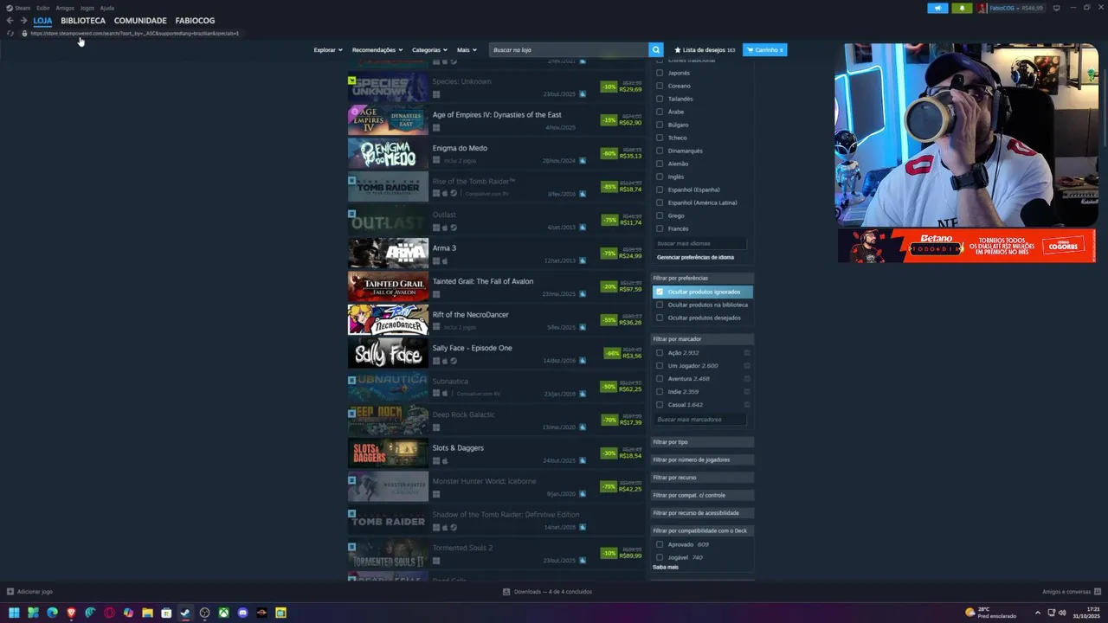Open the Sally Face game thumbnail
Screen dimensions: 1108x623
(x=388, y=353)
